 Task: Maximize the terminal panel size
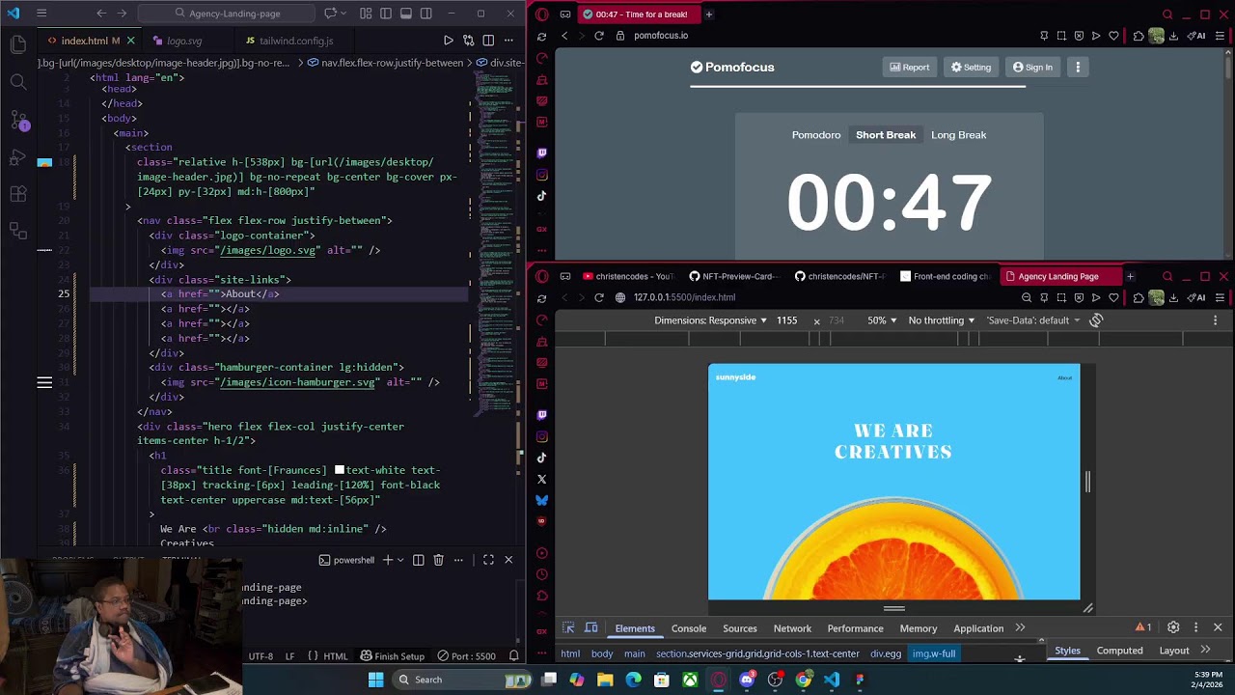488,560
